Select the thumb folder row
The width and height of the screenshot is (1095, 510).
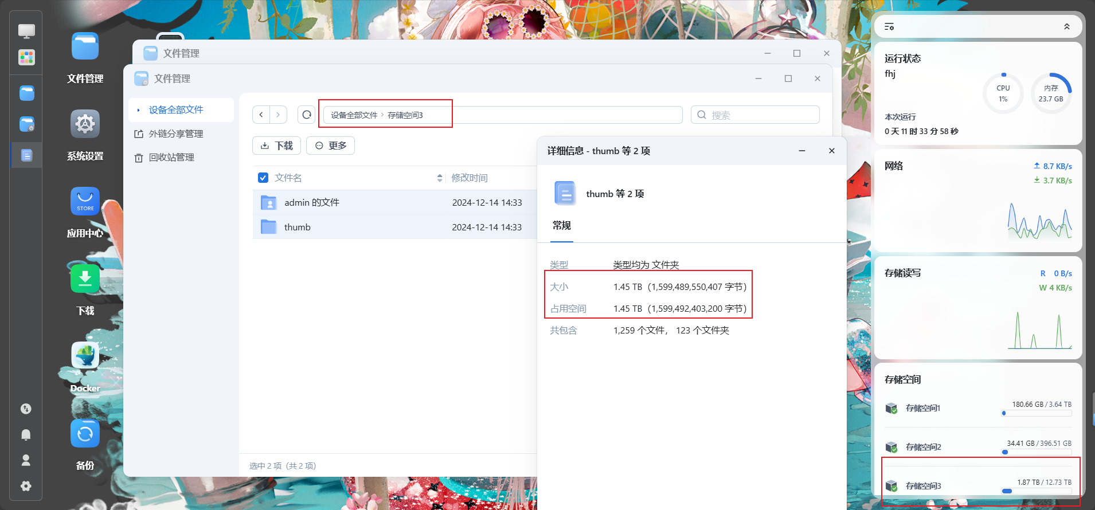pyautogui.click(x=394, y=227)
